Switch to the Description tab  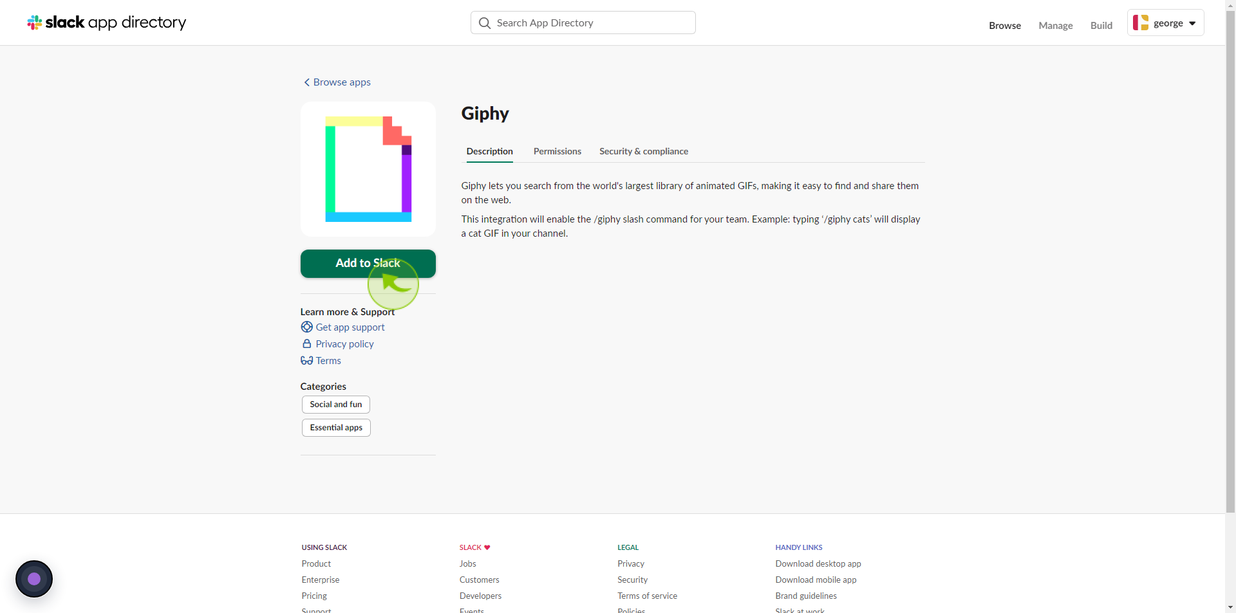490,151
